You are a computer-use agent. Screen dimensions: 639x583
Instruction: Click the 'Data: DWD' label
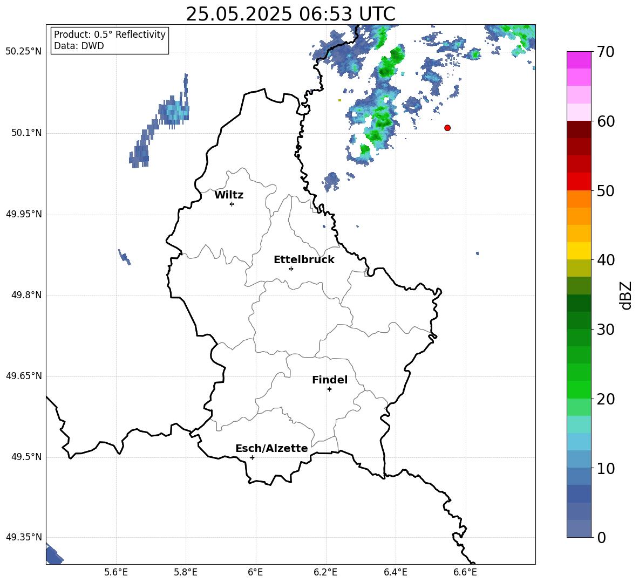pos(79,46)
